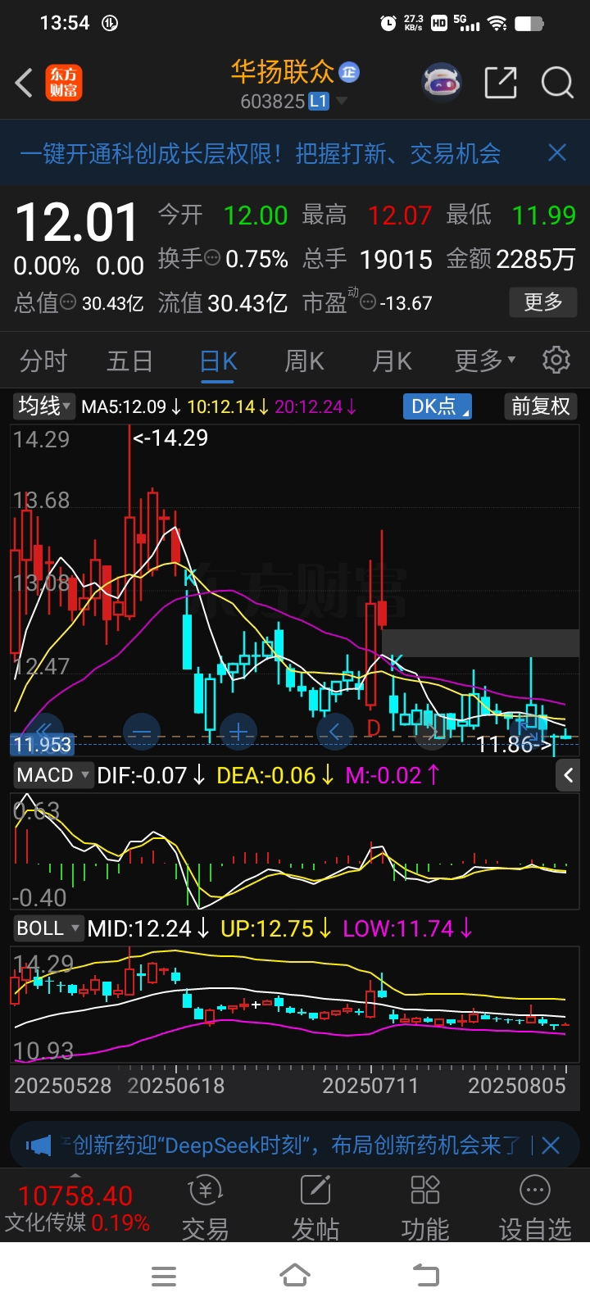Open the 一键开通科创成长层权限 banner
Viewport: 590px width, 1311px height.
(x=261, y=153)
